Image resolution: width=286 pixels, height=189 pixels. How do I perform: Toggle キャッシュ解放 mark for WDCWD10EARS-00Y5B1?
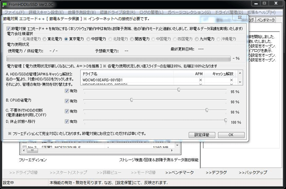tap(231, 80)
